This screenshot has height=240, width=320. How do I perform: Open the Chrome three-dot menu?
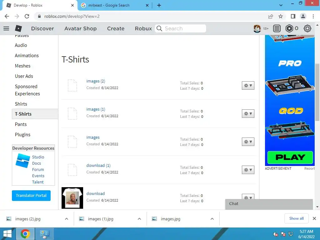tap(313, 16)
